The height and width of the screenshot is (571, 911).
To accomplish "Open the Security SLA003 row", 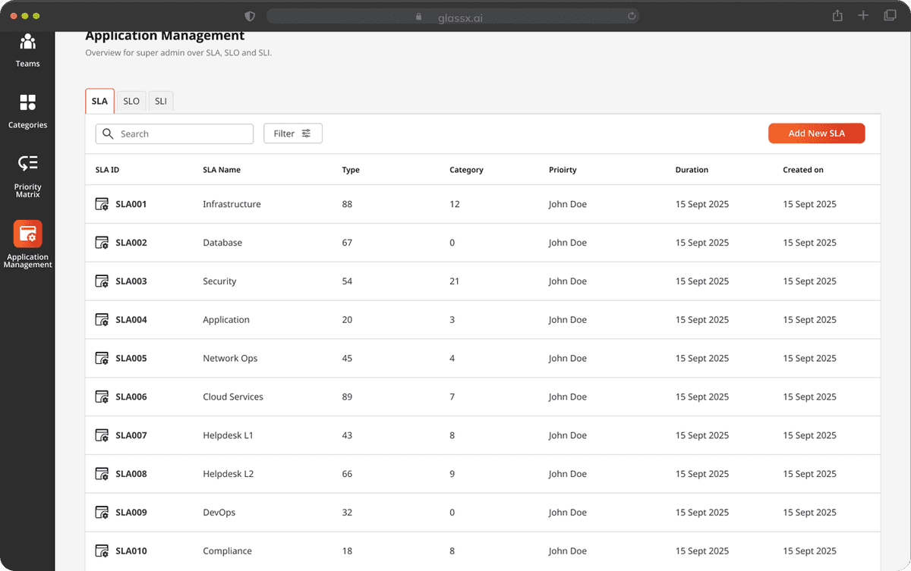I will click(x=219, y=281).
